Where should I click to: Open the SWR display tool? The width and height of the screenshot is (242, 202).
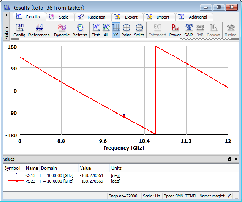(x=189, y=30)
